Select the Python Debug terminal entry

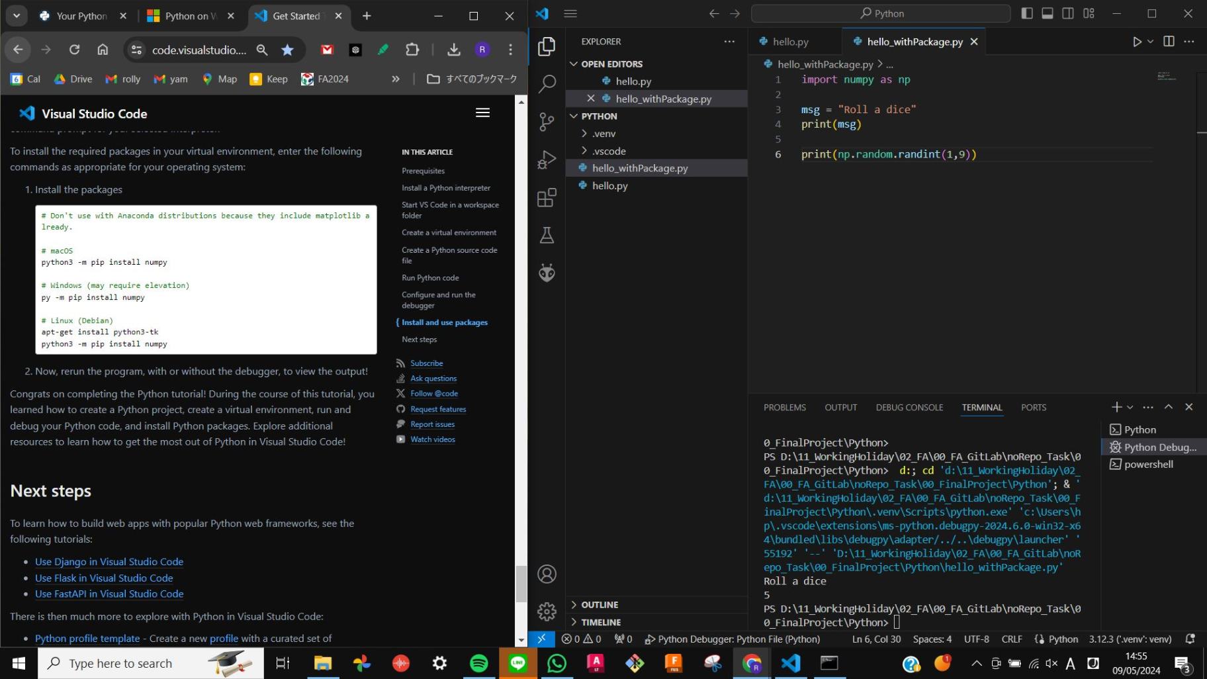click(1154, 447)
